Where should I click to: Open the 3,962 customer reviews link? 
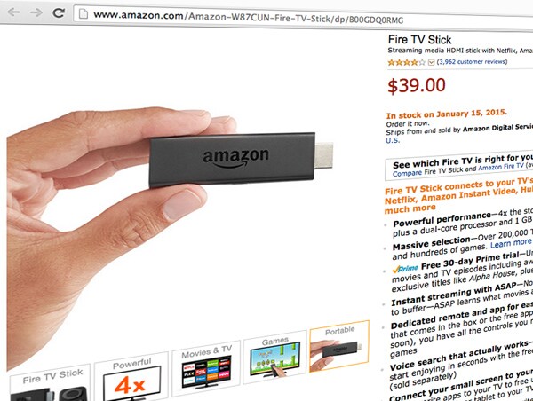(x=472, y=62)
